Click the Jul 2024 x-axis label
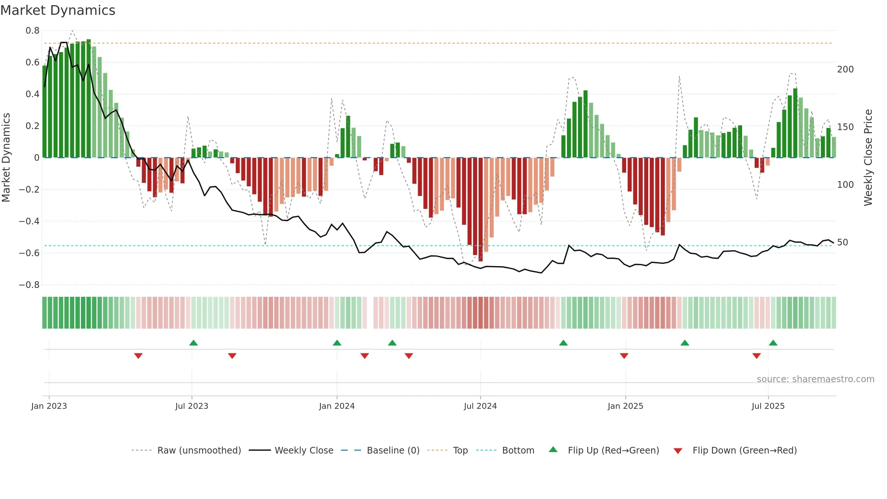The height and width of the screenshot is (499, 887). [x=480, y=406]
